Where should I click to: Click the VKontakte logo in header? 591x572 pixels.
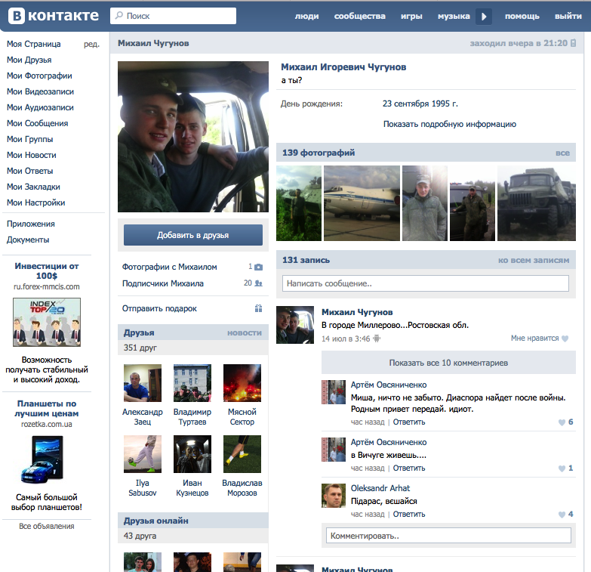click(x=53, y=16)
